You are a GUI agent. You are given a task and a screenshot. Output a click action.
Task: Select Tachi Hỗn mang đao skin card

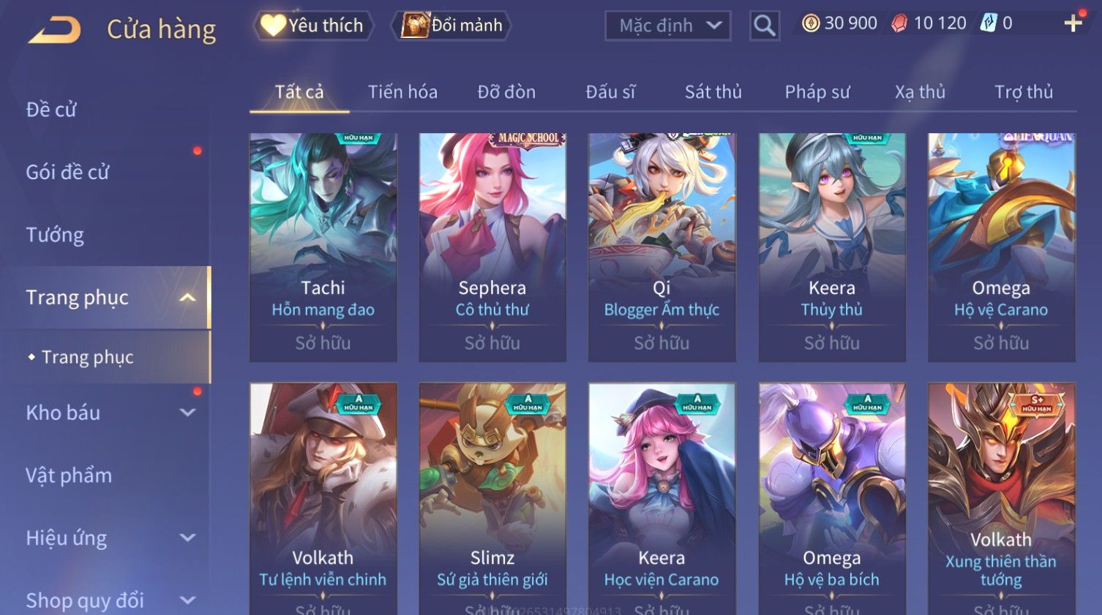click(323, 247)
